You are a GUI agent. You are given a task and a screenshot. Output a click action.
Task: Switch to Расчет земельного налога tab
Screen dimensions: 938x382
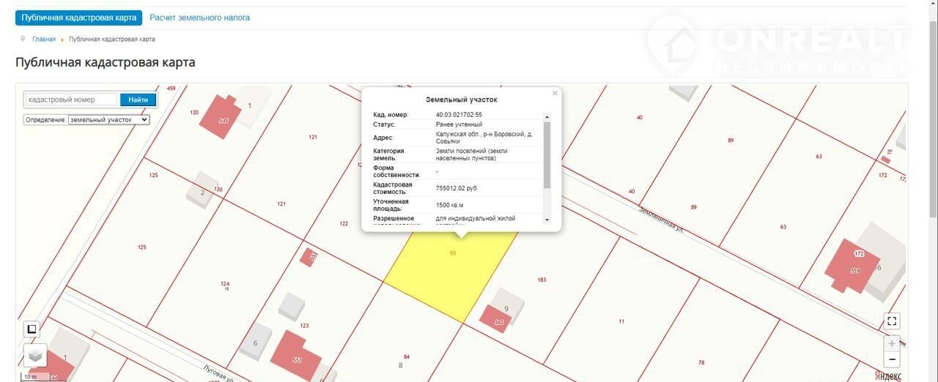pos(199,18)
